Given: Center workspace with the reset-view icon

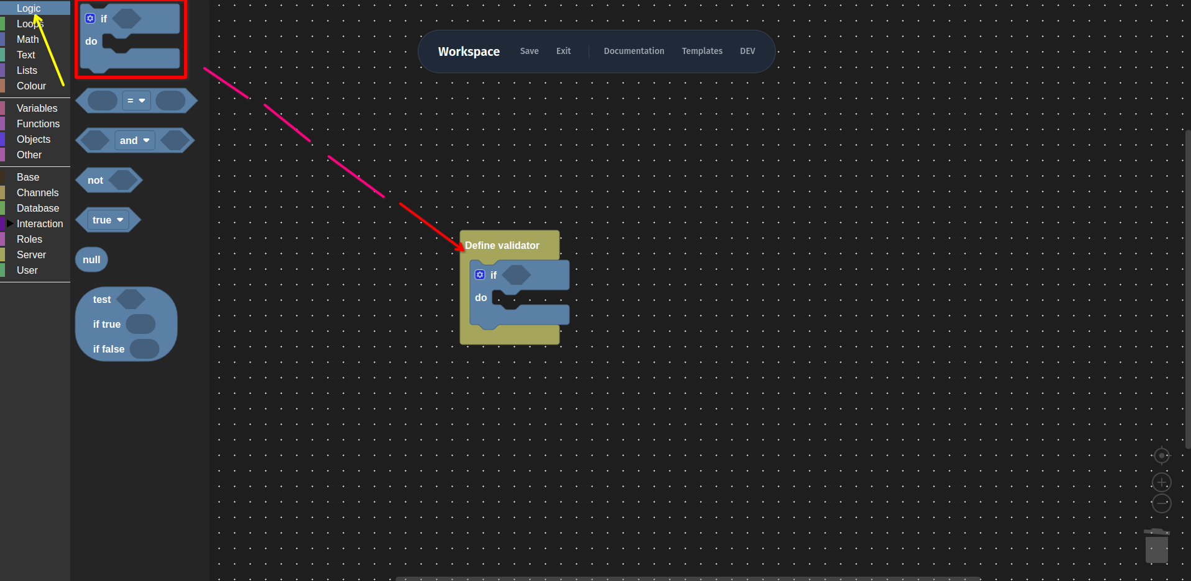Looking at the screenshot, I should click(x=1161, y=456).
